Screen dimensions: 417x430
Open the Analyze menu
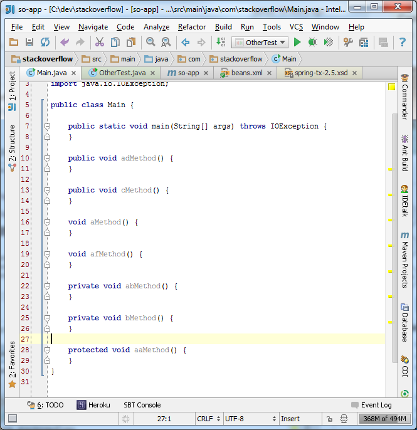pos(156,27)
